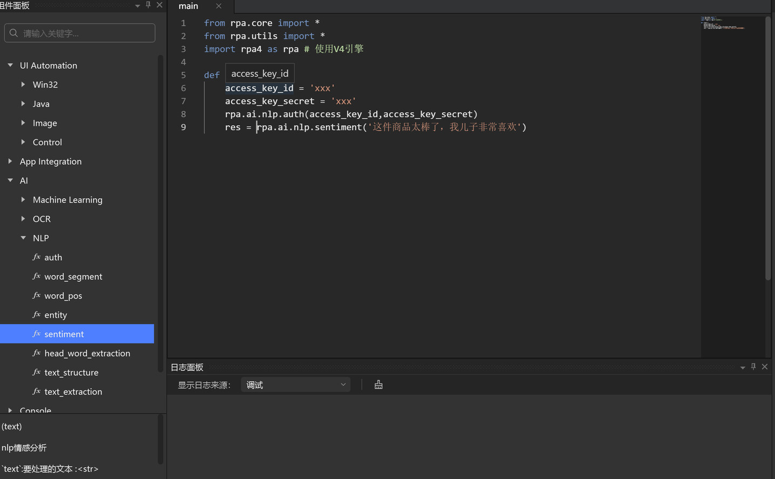Collapse the UI Automation tree node
This screenshot has width=775, height=479.
click(x=10, y=65)
